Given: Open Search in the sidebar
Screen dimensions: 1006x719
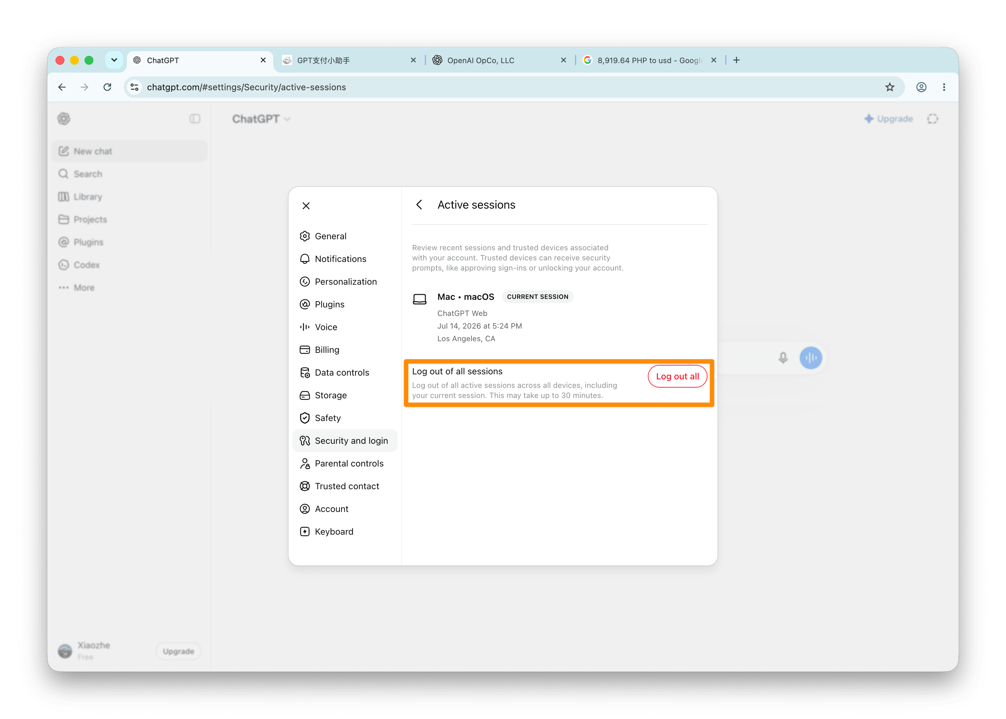Looking at the screenshot, I should (x=130, y=174).
